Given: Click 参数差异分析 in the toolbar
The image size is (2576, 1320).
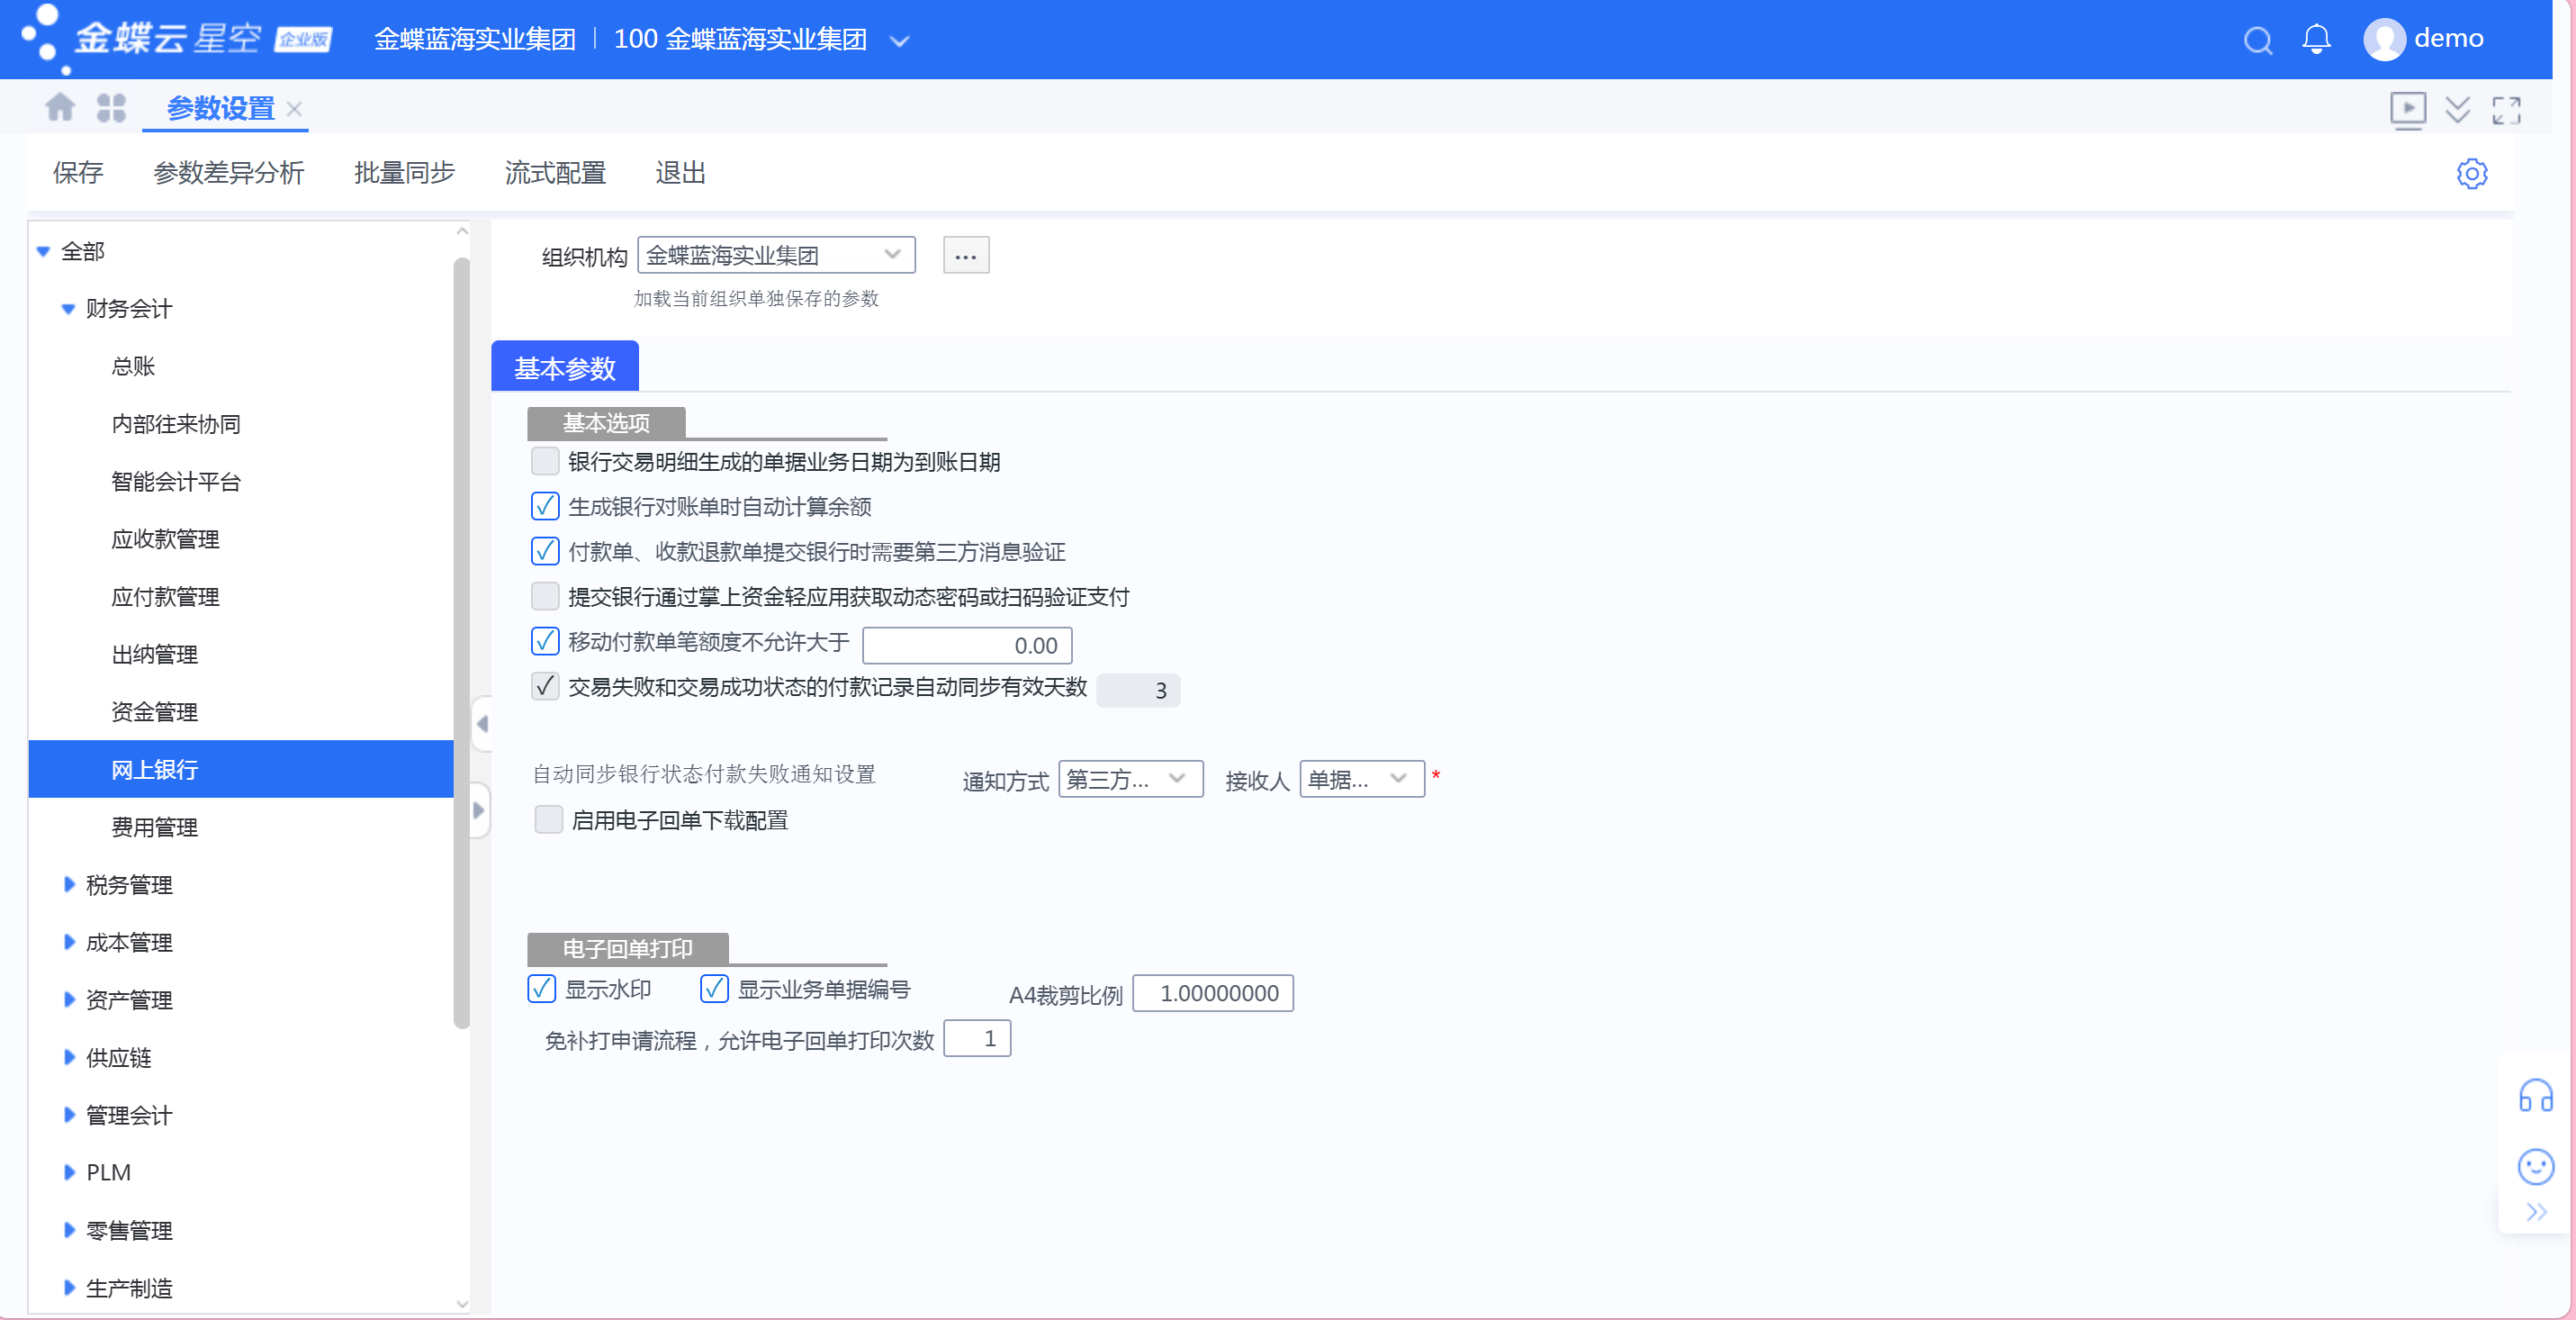Looking at the screenshot, I should point(228,173).
